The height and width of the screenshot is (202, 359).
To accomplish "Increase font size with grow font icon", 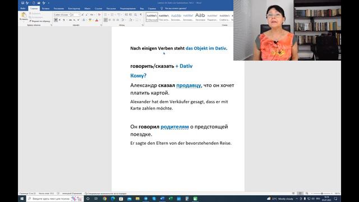I will pyautogui.click(x=82, y=15).
